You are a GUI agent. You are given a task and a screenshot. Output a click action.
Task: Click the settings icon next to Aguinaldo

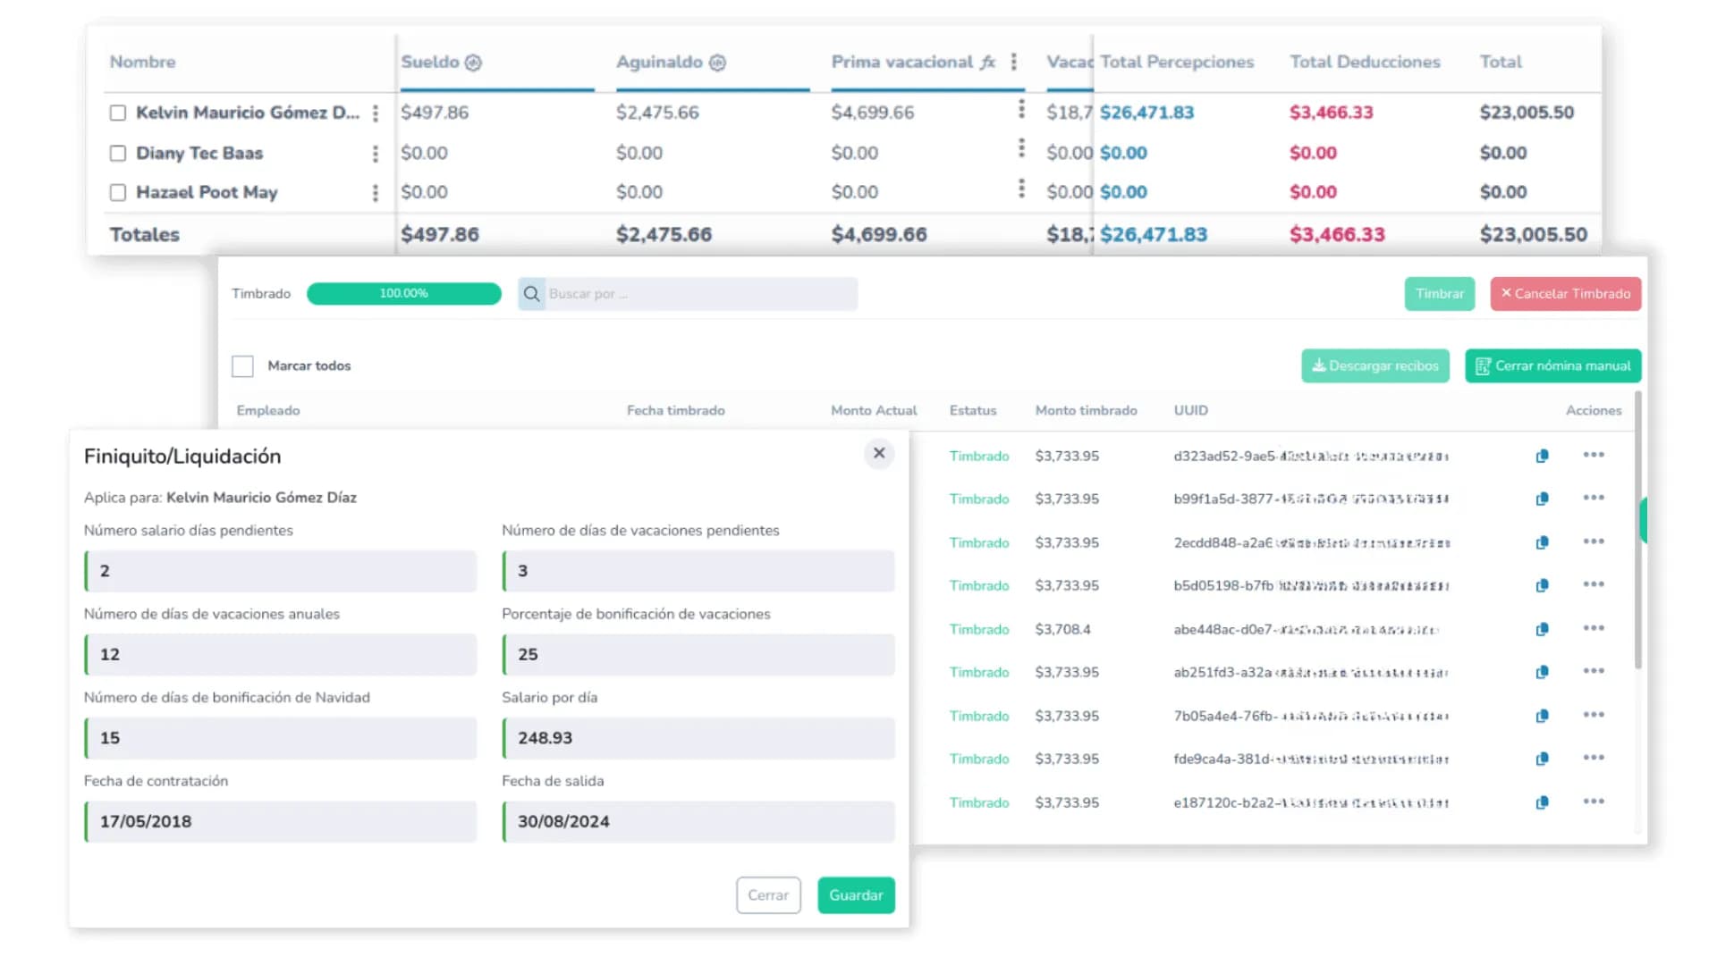click(717, 63)
